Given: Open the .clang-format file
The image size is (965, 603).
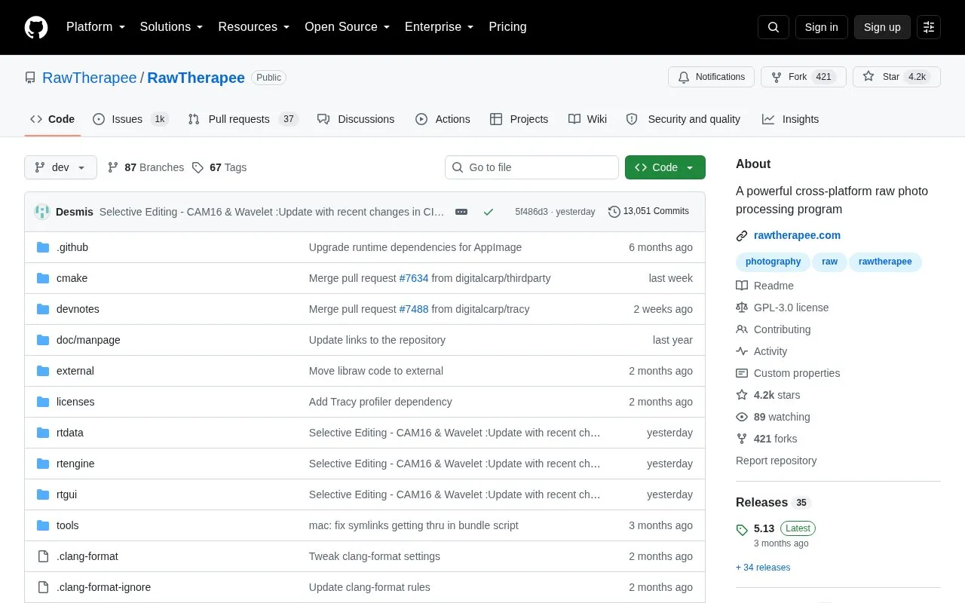Looking at the screenshot, I should (x=87, y=556).
